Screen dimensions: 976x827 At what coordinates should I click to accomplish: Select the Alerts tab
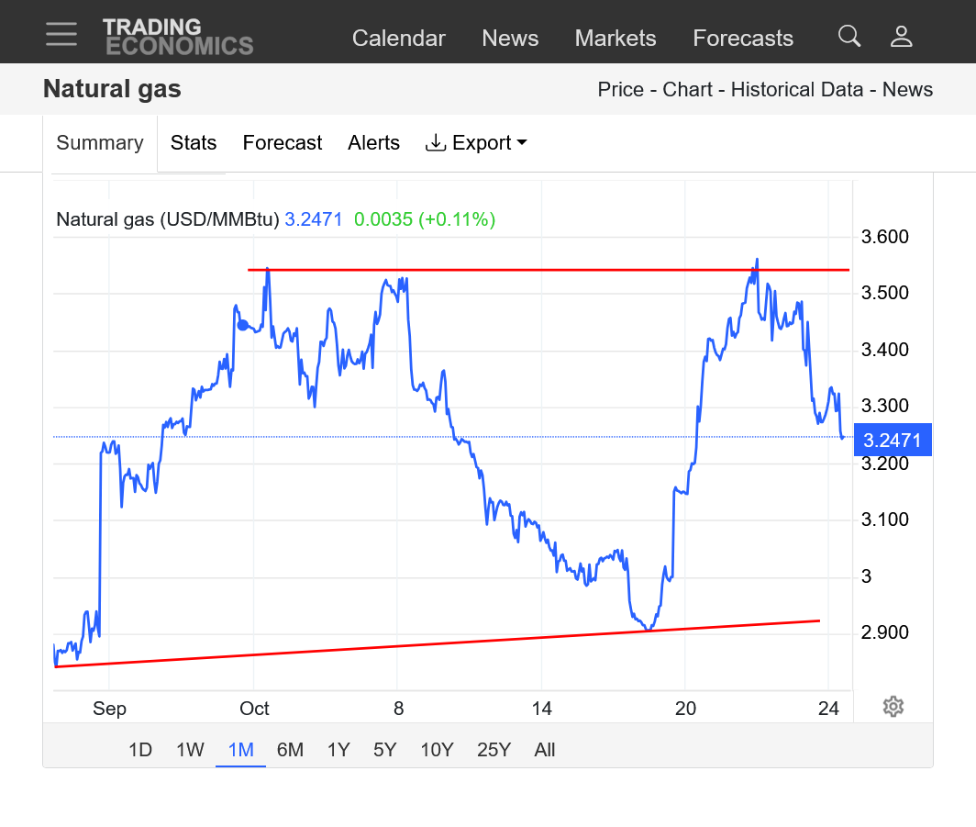pos(373,143)
